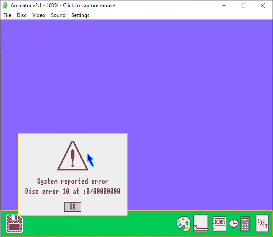
Task: Click the Arculator egg icon in title bar
Action: [5, 6]
